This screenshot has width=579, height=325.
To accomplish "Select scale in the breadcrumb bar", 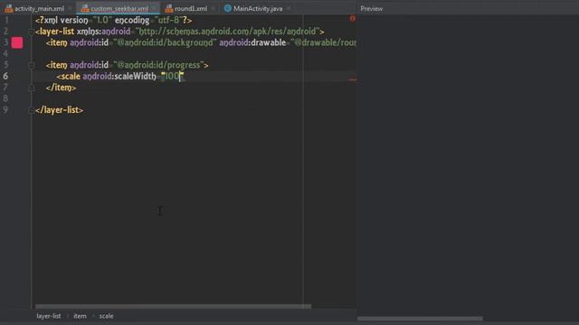I will 106,316.
